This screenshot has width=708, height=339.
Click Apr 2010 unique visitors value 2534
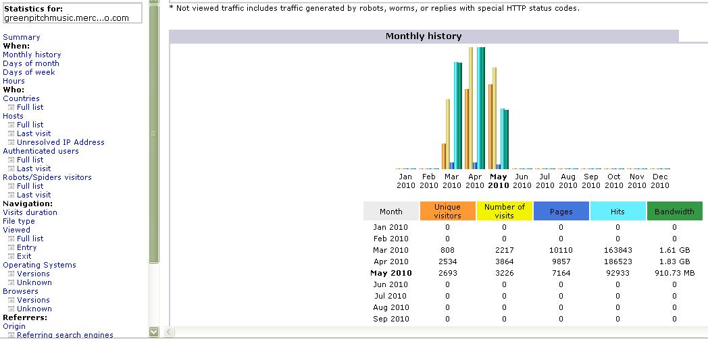(x=447, y=261)
